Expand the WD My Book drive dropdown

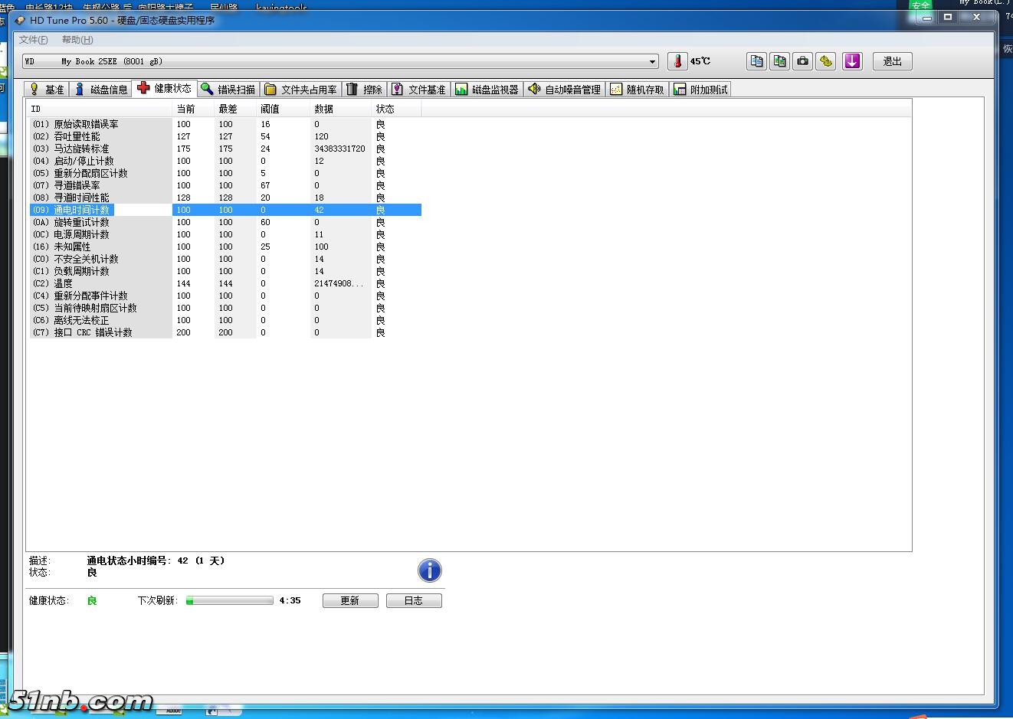(x=652, y=61)
